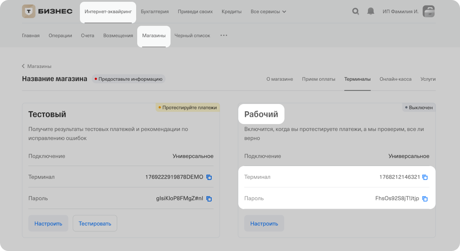Image resolution: width=460 pixels, height=251 pixels.
Task: Click Универсальное value in the Рабочий card
Action: point(409,156)
